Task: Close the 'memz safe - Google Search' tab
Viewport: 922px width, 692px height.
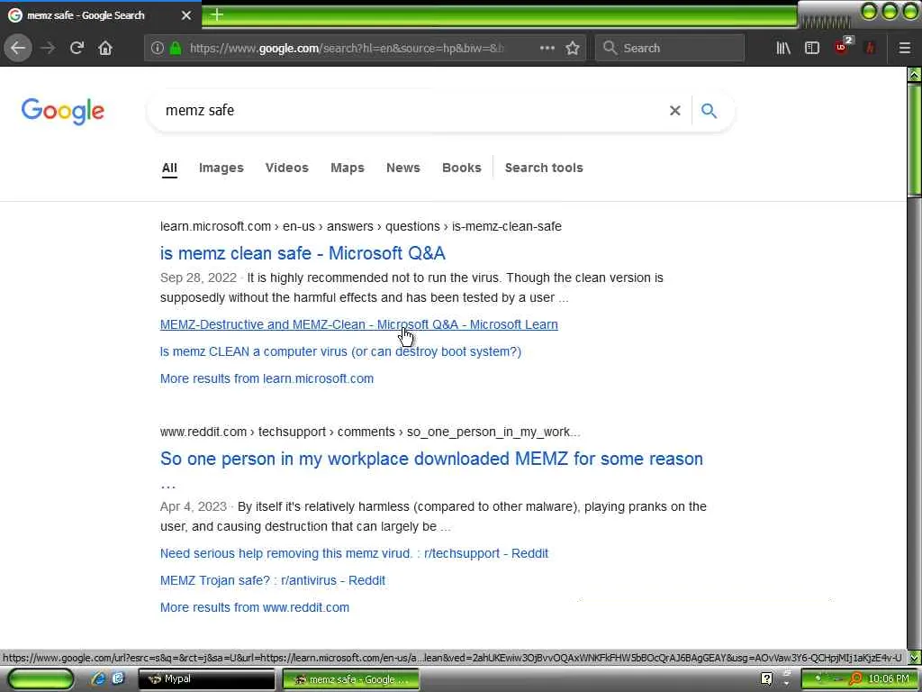Action: coord(185,15)
